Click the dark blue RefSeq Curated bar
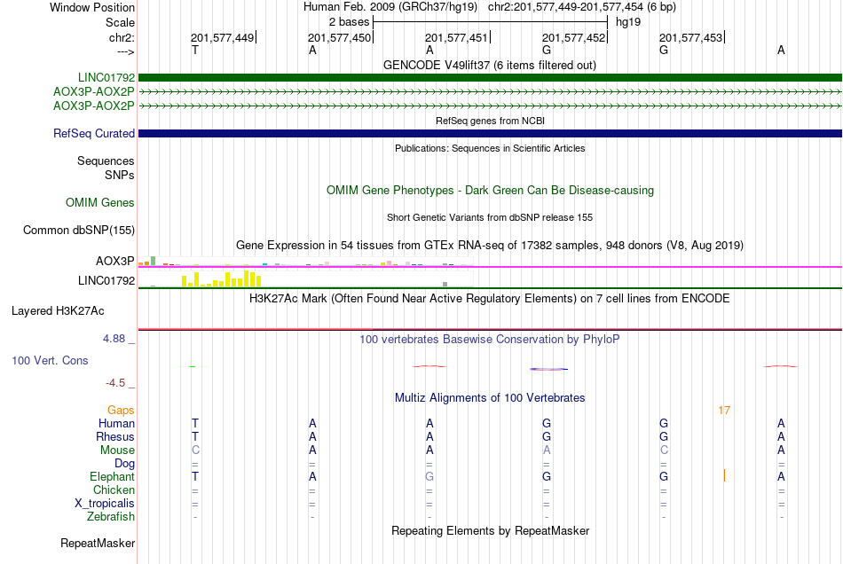 490,133
